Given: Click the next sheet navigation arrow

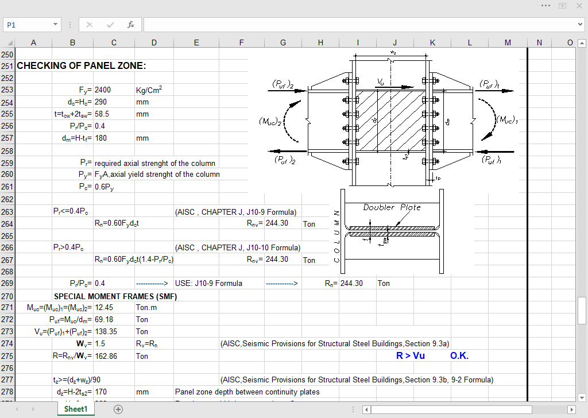Looking at the screenshot, I should [33, 409].
